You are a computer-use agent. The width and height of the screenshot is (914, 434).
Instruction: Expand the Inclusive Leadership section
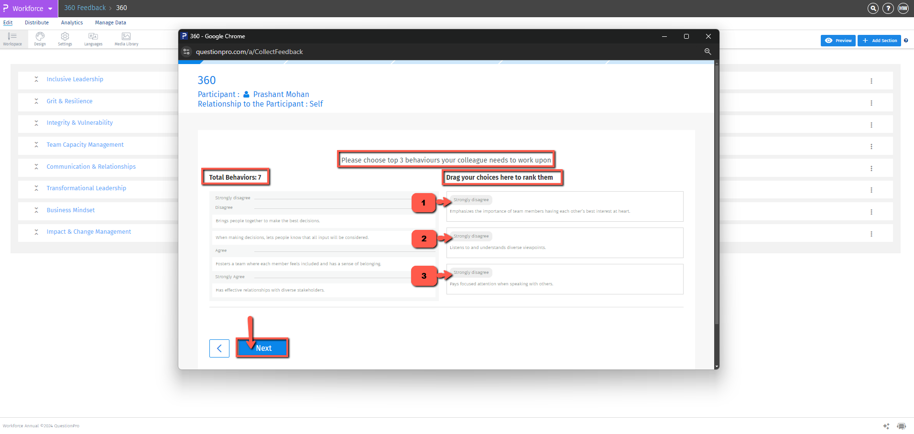pos(36,79)
